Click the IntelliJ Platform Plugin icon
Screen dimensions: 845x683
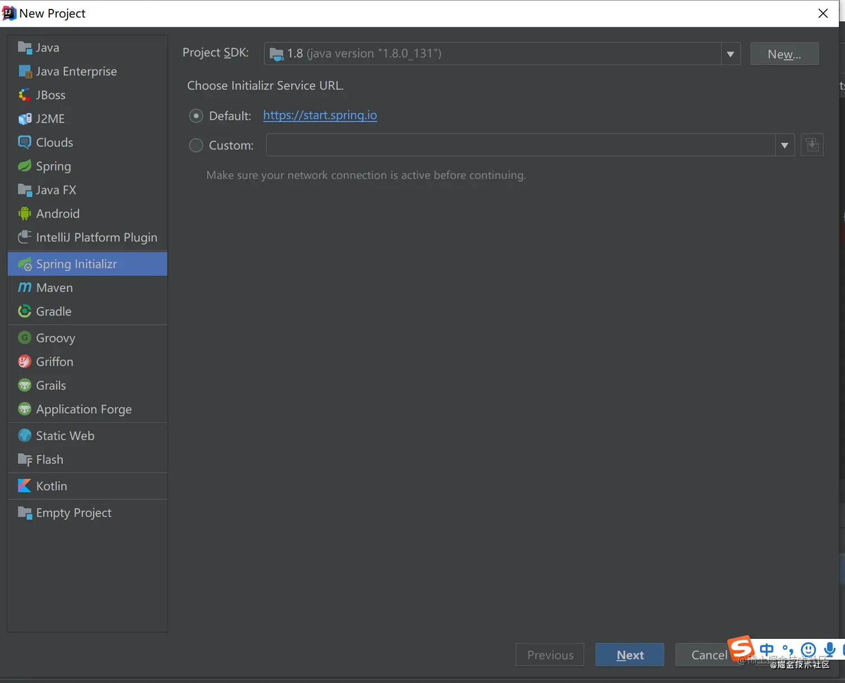25,237
